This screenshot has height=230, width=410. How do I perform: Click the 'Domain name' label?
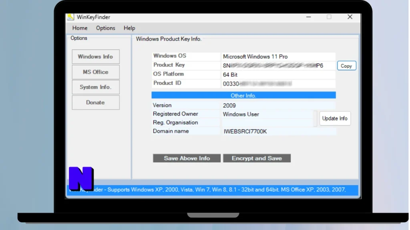[171, 131]
